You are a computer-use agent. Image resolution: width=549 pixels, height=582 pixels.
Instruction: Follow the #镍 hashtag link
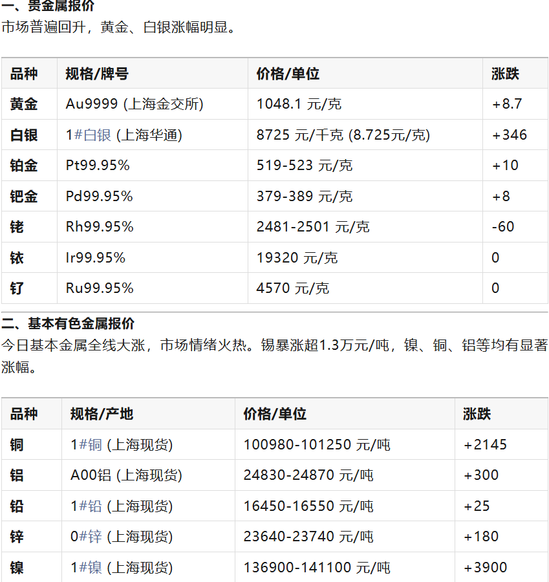tap(90, 568)
